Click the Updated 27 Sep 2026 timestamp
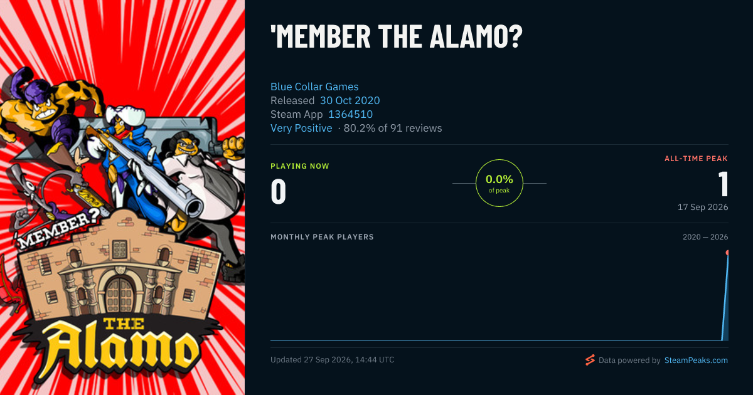This screenshot has height=395, width=753. (333, 360)
